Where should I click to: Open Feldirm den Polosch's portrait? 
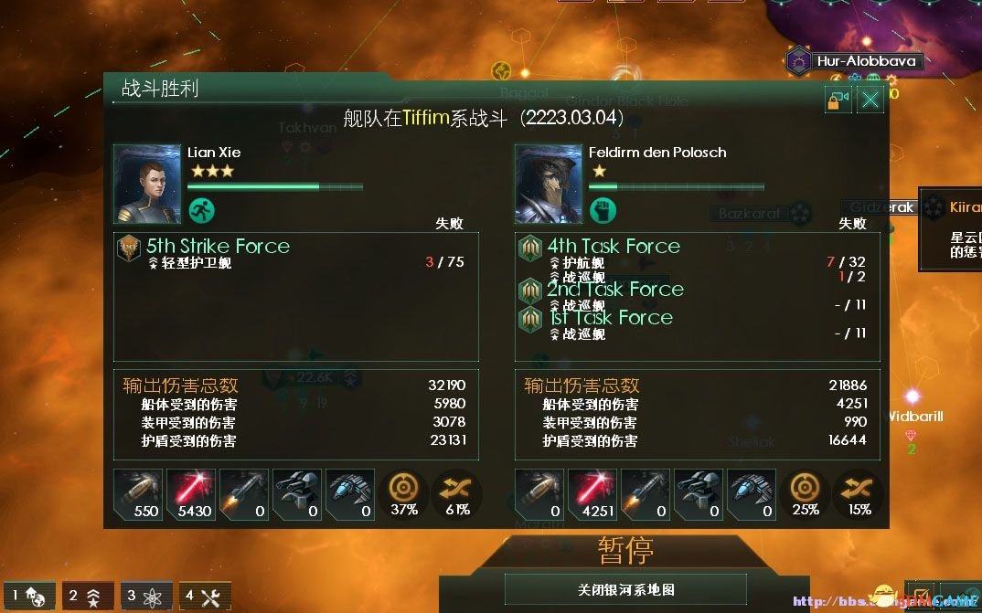(x=549, y=184)
